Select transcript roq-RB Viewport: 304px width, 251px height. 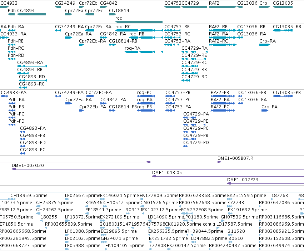click(x=146, y=38)
